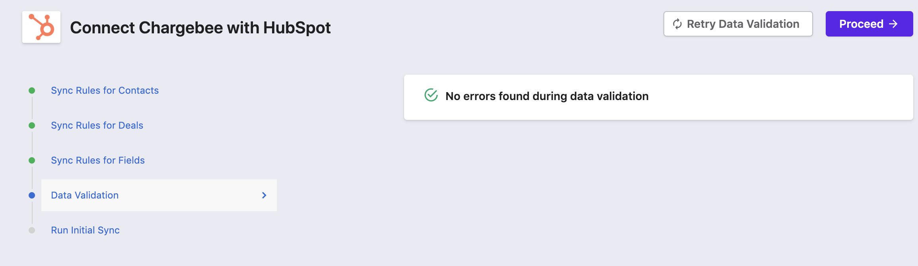Select the Data Validation step label
Image resolution: width=918 pixels, height=266 pixels.
coord(85,195)
